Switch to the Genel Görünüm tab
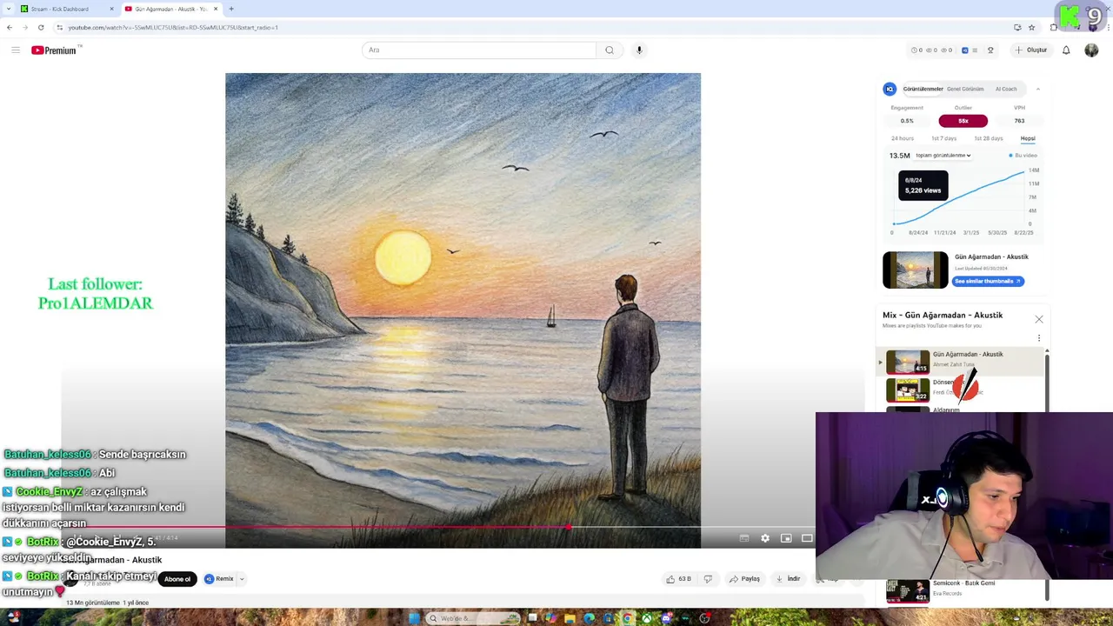The width and height of the screenshot is (1113, 626). pos(965,89)
